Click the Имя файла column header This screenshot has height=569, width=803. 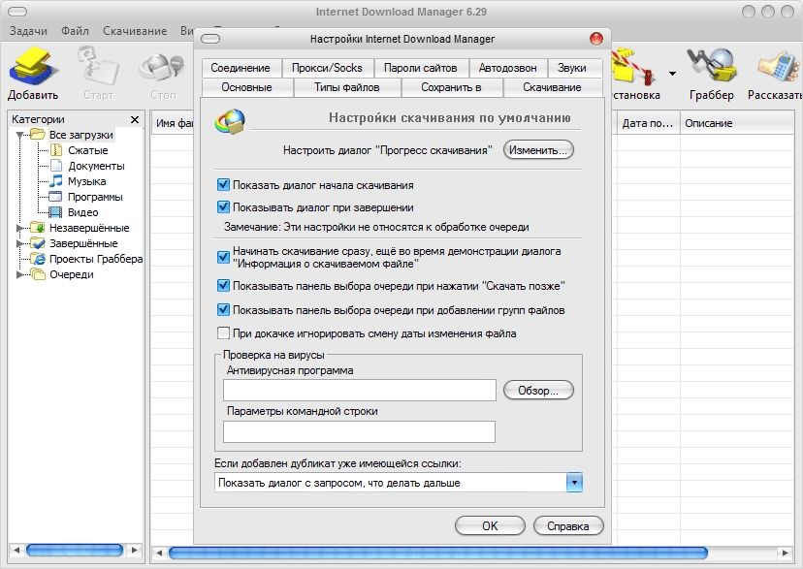point(173,123)
